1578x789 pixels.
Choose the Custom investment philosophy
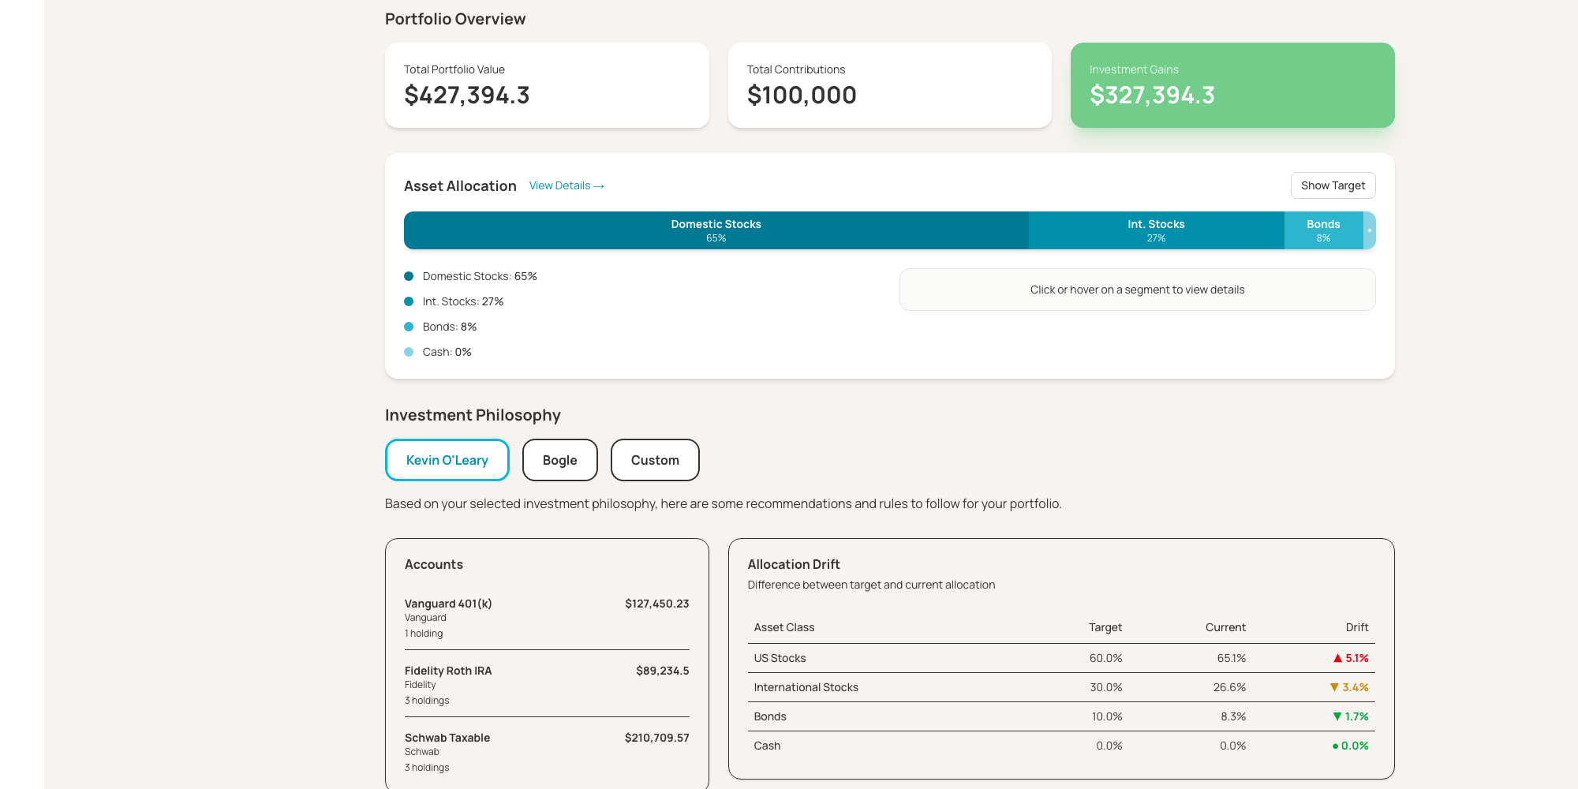tap(655, 460)
